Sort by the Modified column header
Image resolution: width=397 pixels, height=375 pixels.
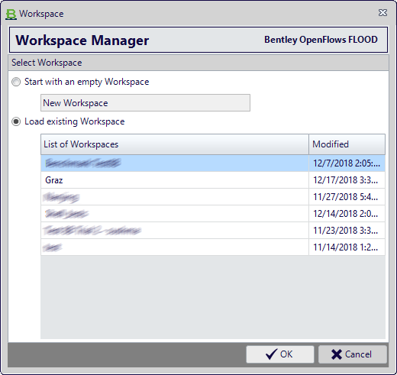pyautogui.click(x=347, y=144)
